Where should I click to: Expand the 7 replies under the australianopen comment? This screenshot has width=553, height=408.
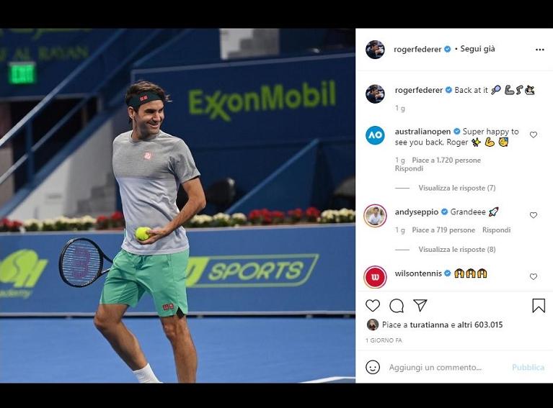coord(456,188)
